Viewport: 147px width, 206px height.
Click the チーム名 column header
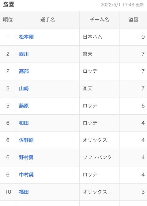coord(100,20)
